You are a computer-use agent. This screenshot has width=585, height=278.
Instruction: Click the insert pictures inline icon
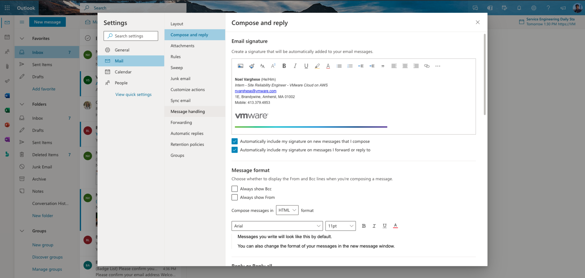point(241,66)
